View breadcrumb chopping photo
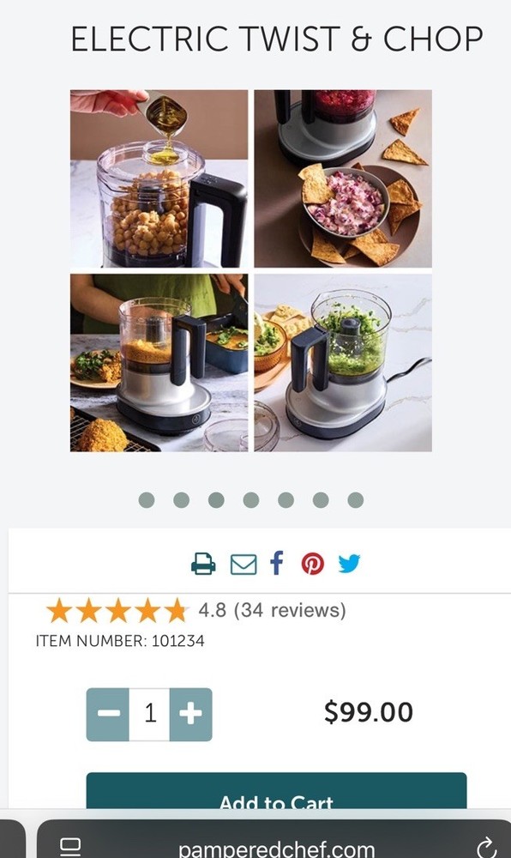This screenshot has width=511, height=858. coord(159,363)
